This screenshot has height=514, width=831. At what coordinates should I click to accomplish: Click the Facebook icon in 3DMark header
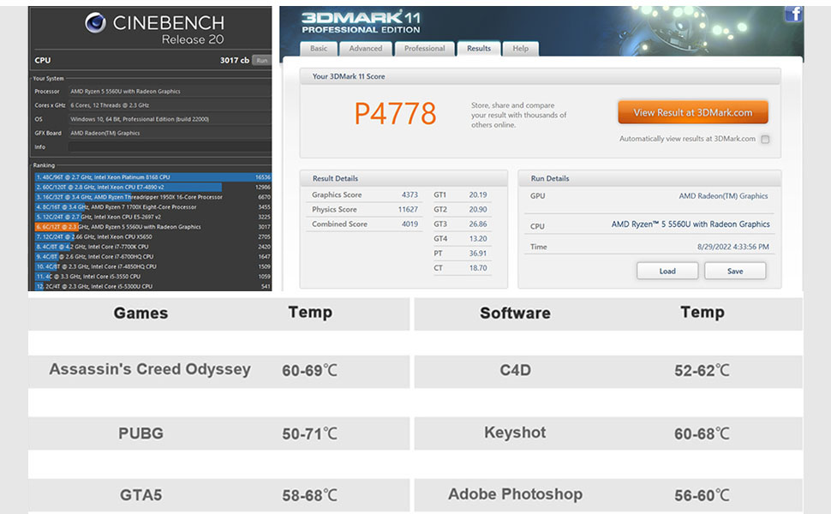793,14
